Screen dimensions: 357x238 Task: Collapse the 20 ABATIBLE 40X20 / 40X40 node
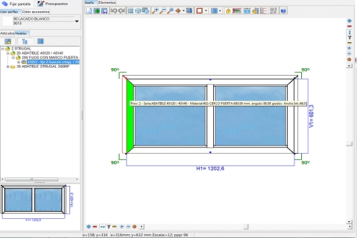point(8,53)
